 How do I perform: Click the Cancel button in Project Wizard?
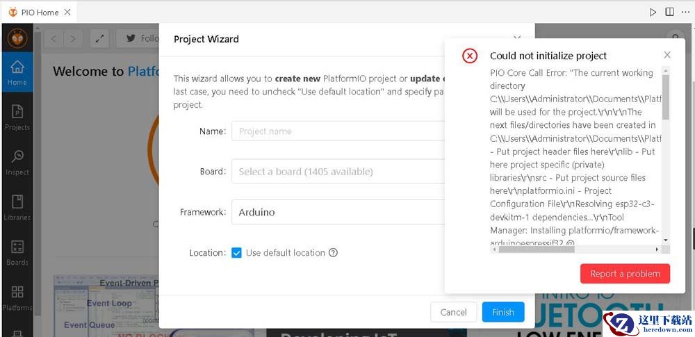[453, 312]
